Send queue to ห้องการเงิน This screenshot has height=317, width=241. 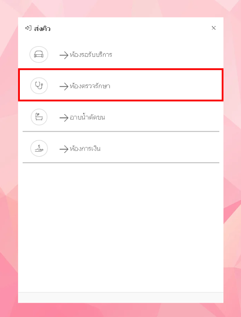(x=85, y=149)
